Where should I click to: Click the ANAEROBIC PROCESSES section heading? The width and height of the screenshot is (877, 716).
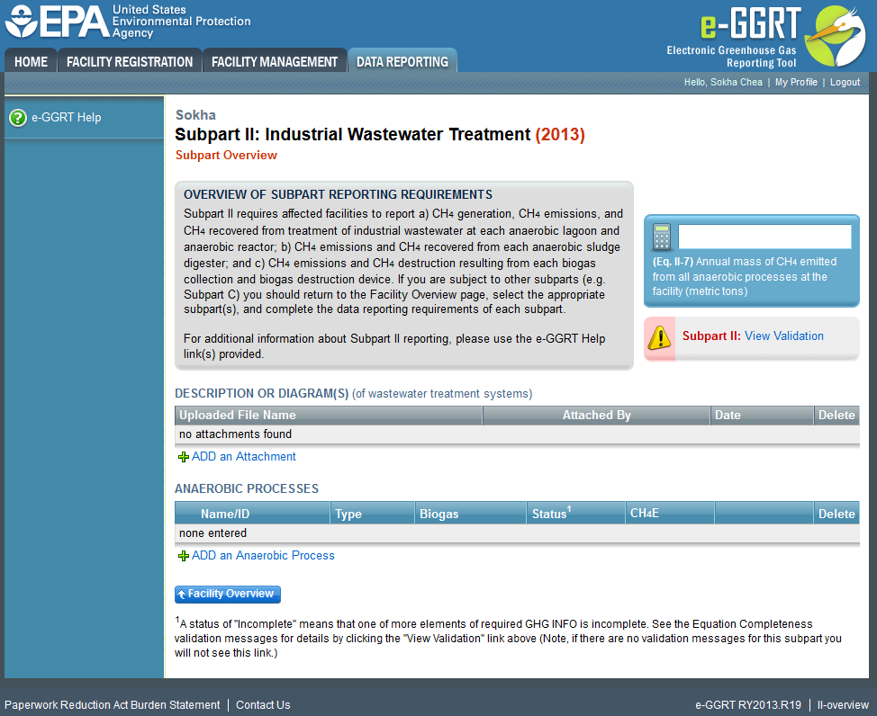(x=247, y=489)
